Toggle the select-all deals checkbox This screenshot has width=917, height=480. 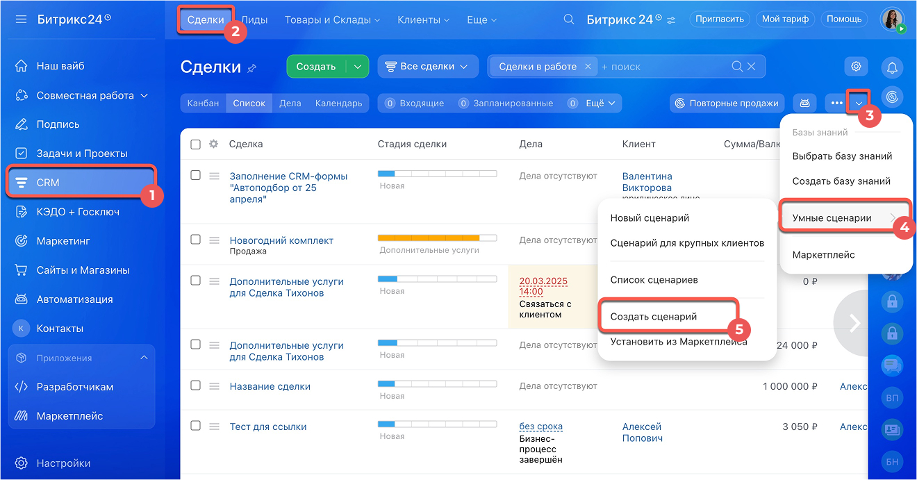coord(195,144)
